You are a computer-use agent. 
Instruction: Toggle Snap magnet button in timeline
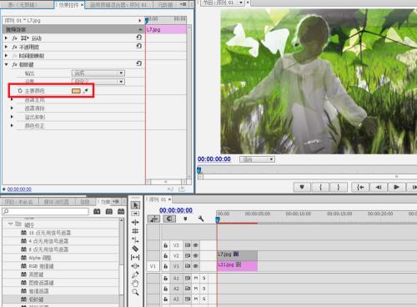coord(169,219)
